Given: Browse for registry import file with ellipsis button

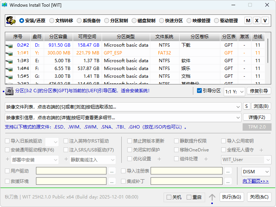Looking at the screenshot, I should pos(228,171).
